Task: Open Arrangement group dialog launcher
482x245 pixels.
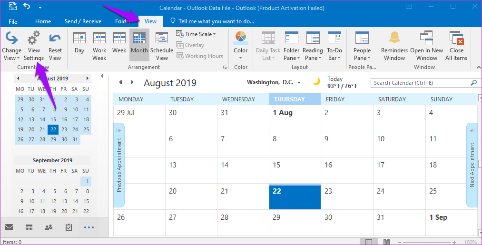Action: [225, 68]
